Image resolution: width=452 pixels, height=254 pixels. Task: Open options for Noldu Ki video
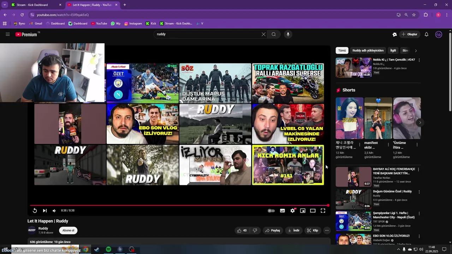pos(419,60)
